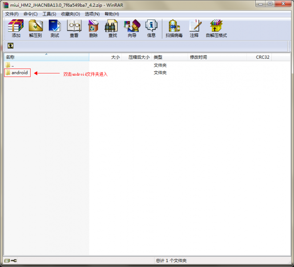
Task: Click the Scan Virus (扫描病毒) icon
Action: coord(174,28)
